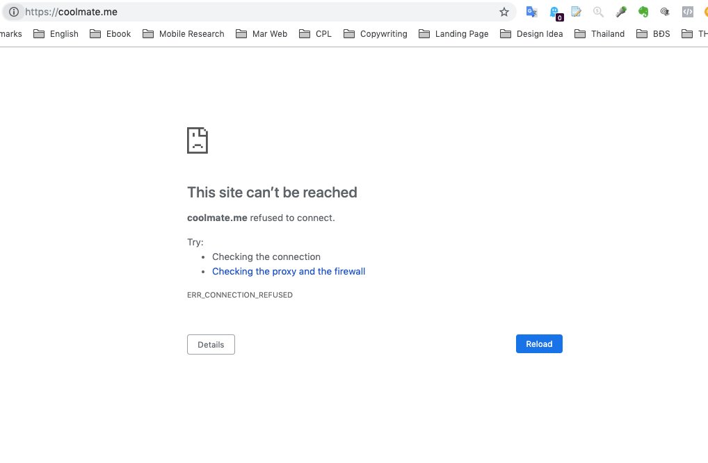
Task: Follow the 'Checking the proxy and the firewall' link
Action: pos(289,271)
